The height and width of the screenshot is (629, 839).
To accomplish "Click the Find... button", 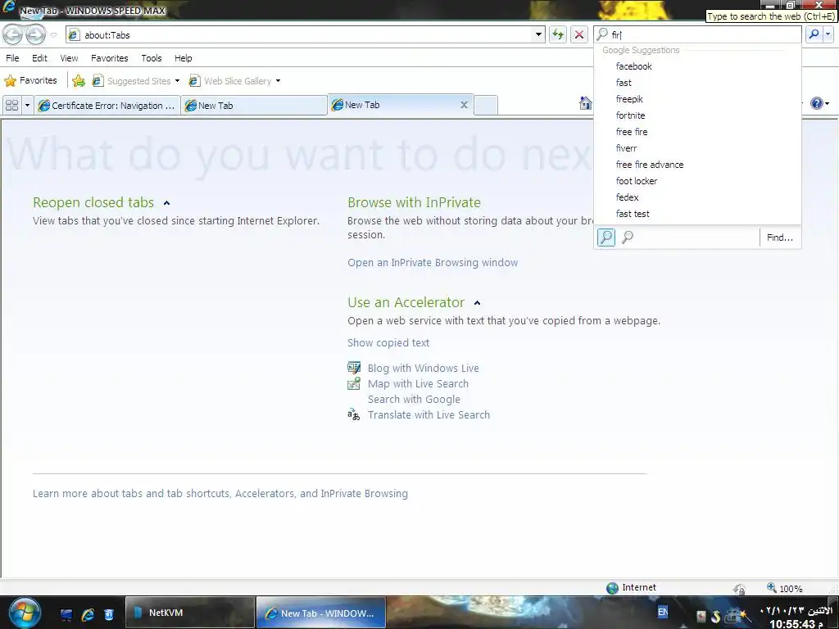I will pyautogui.click(x=780, y=238).
